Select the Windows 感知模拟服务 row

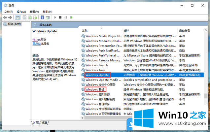[x=143, y=99]
